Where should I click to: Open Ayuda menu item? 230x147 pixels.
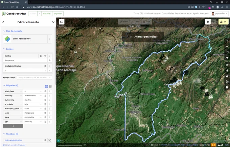point(195,13)
